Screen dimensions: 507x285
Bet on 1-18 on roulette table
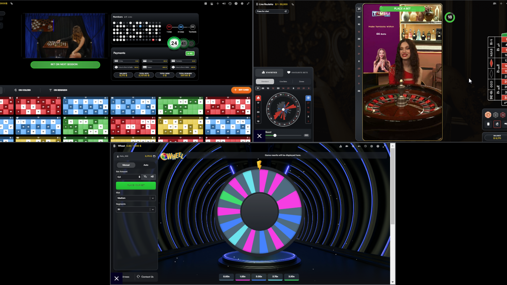(x=491, y=42)
